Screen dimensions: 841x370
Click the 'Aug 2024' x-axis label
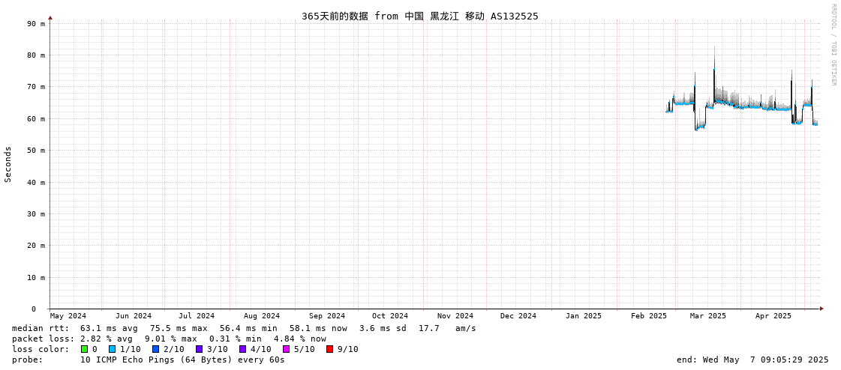[262, 316]
